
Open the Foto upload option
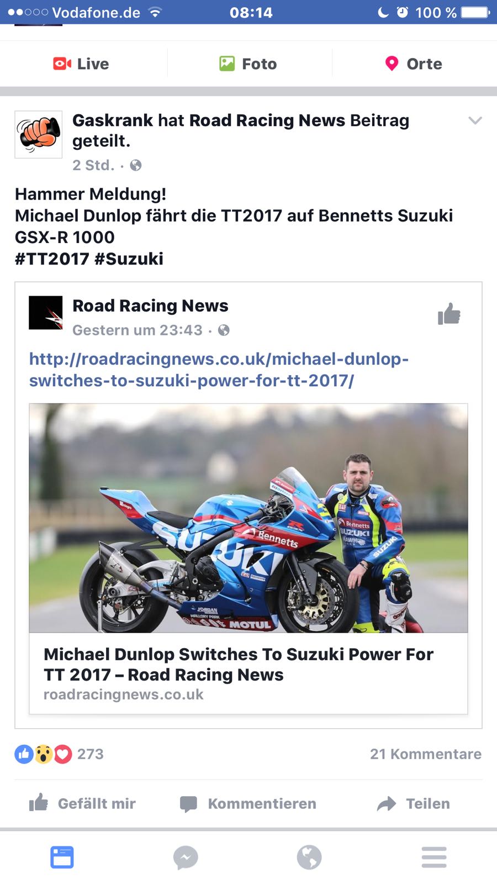[x=248, y=64]
